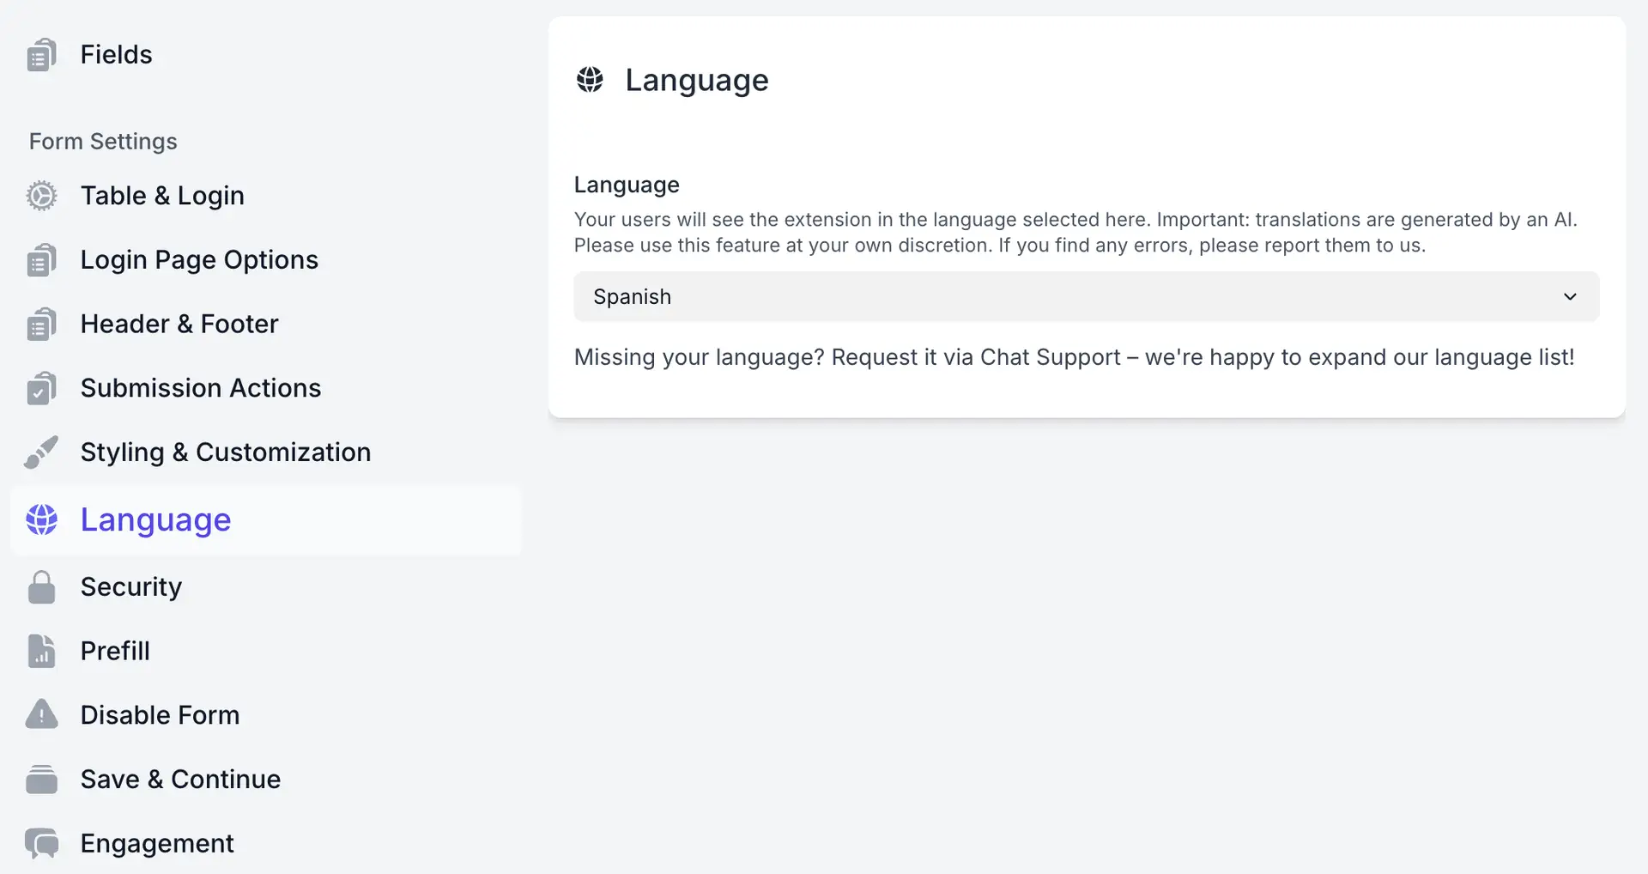The image size is (1648, 874).
Task: Click the warning triangle icon for Disable Form
Action: [41, 714]
